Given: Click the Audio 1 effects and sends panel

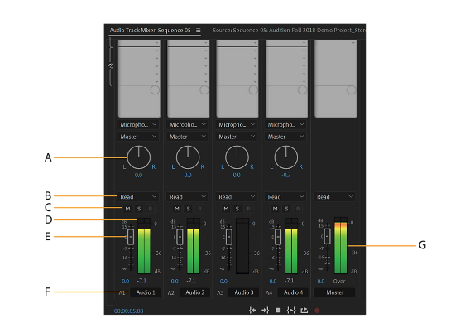Looking at the screenshot, I should click(x=139, y=79).
